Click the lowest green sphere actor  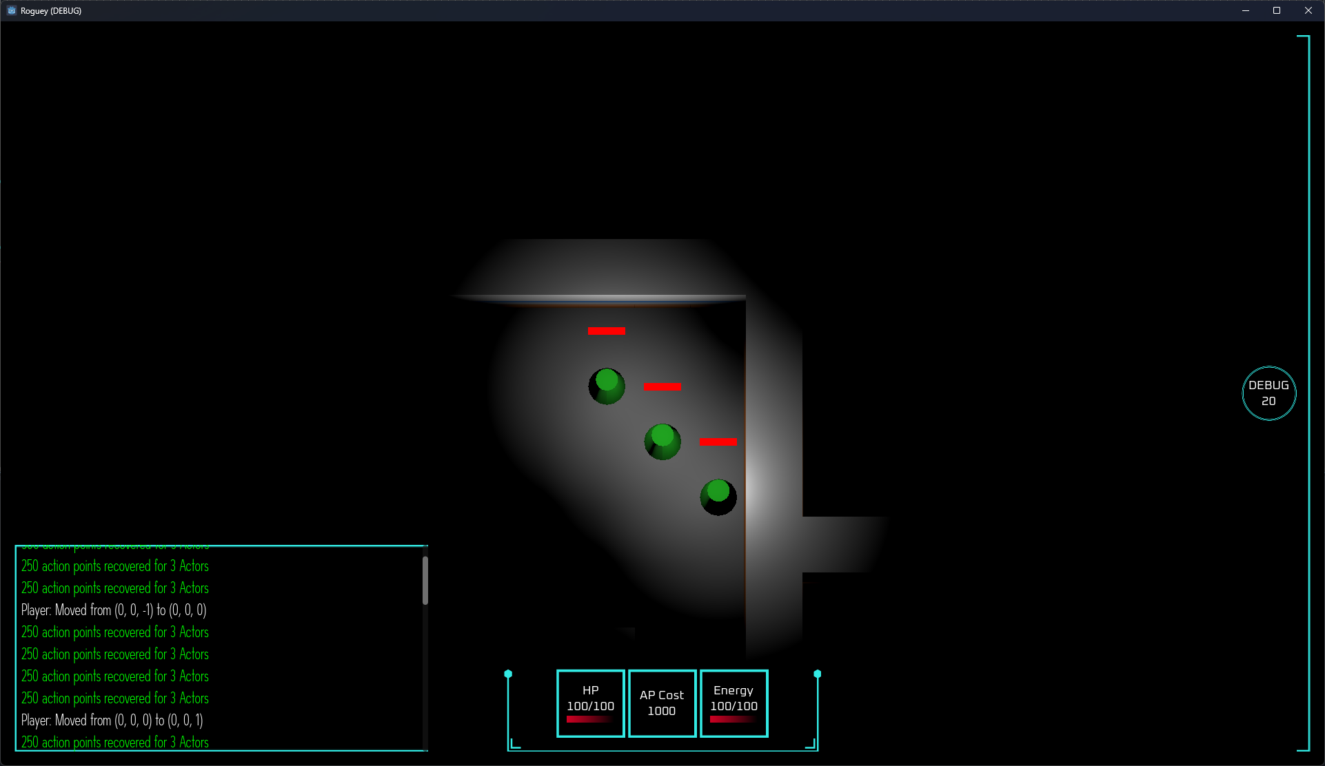pos(718,497)
